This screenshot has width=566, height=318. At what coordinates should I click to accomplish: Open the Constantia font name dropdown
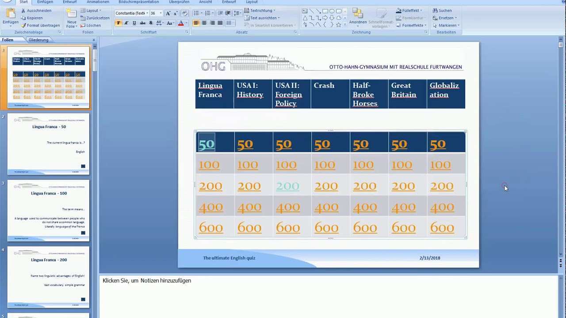click(x=147, y=13)
